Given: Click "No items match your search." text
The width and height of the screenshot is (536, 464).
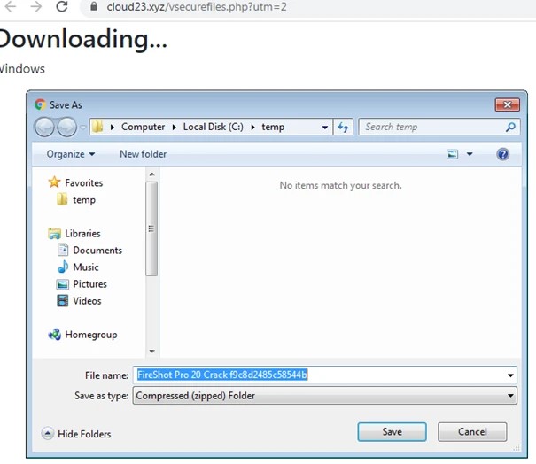Looking at the screenshot, I should pos(340,185).
